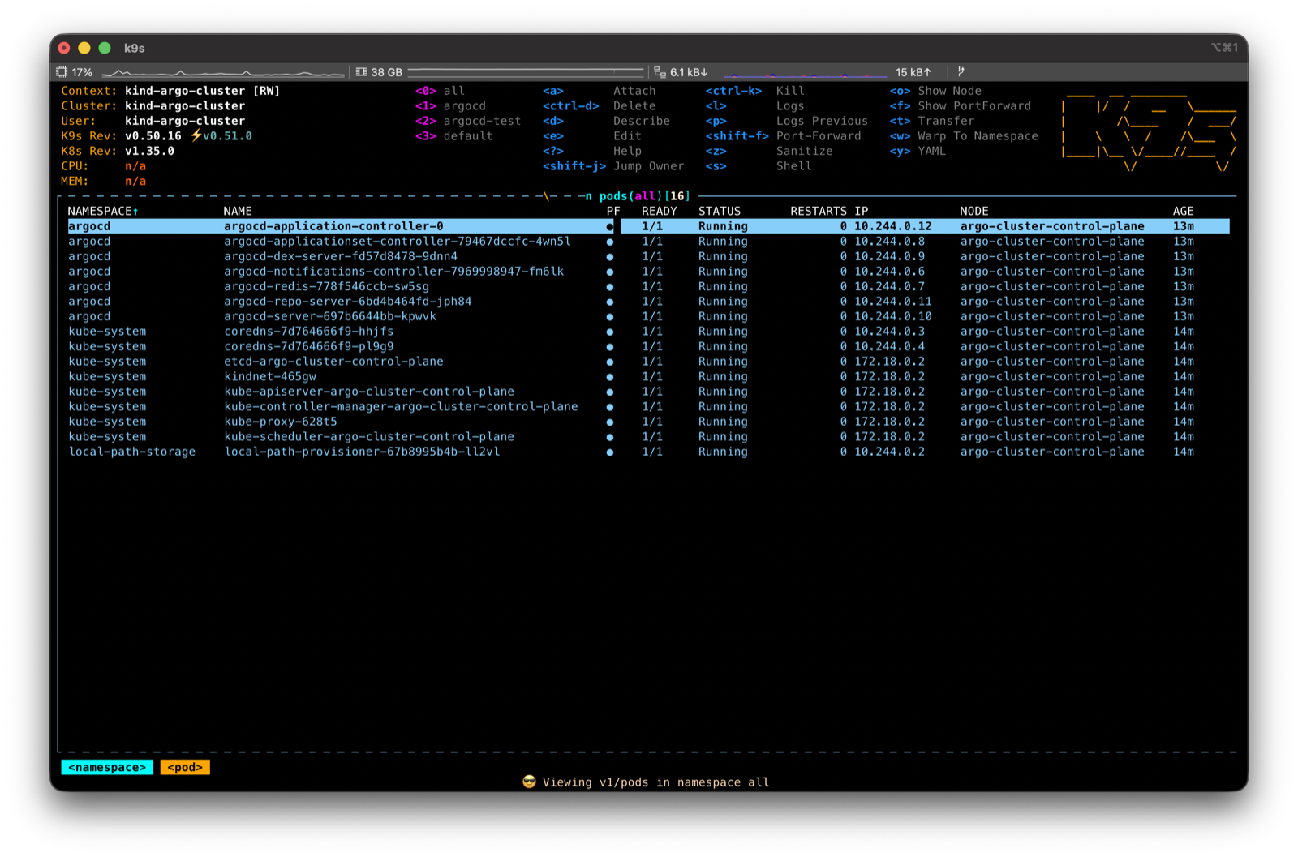Click the Context kind-argo-cluster [RW] value
Screen dimensions: 1298x857
(202, 91)
